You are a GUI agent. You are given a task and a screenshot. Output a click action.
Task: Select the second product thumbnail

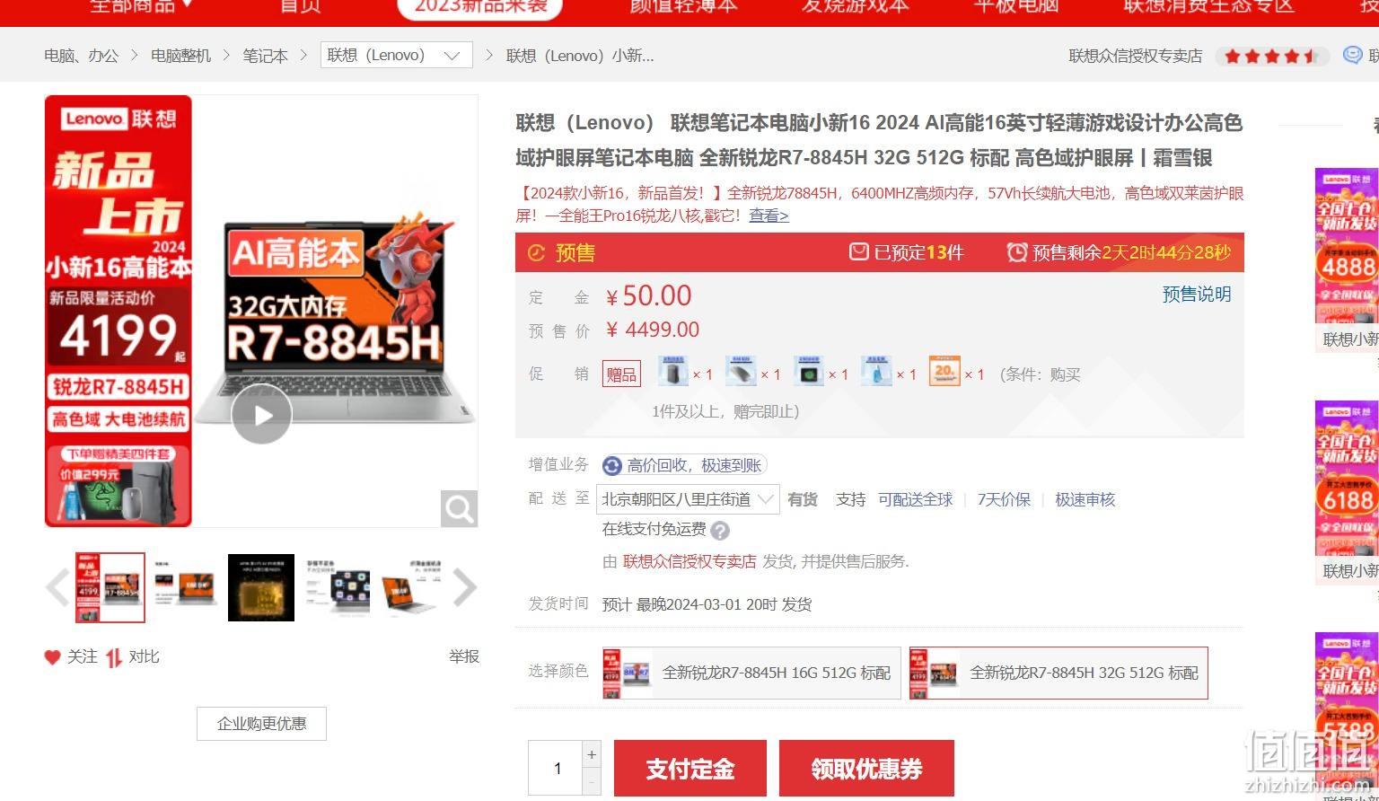pos(186,588)
